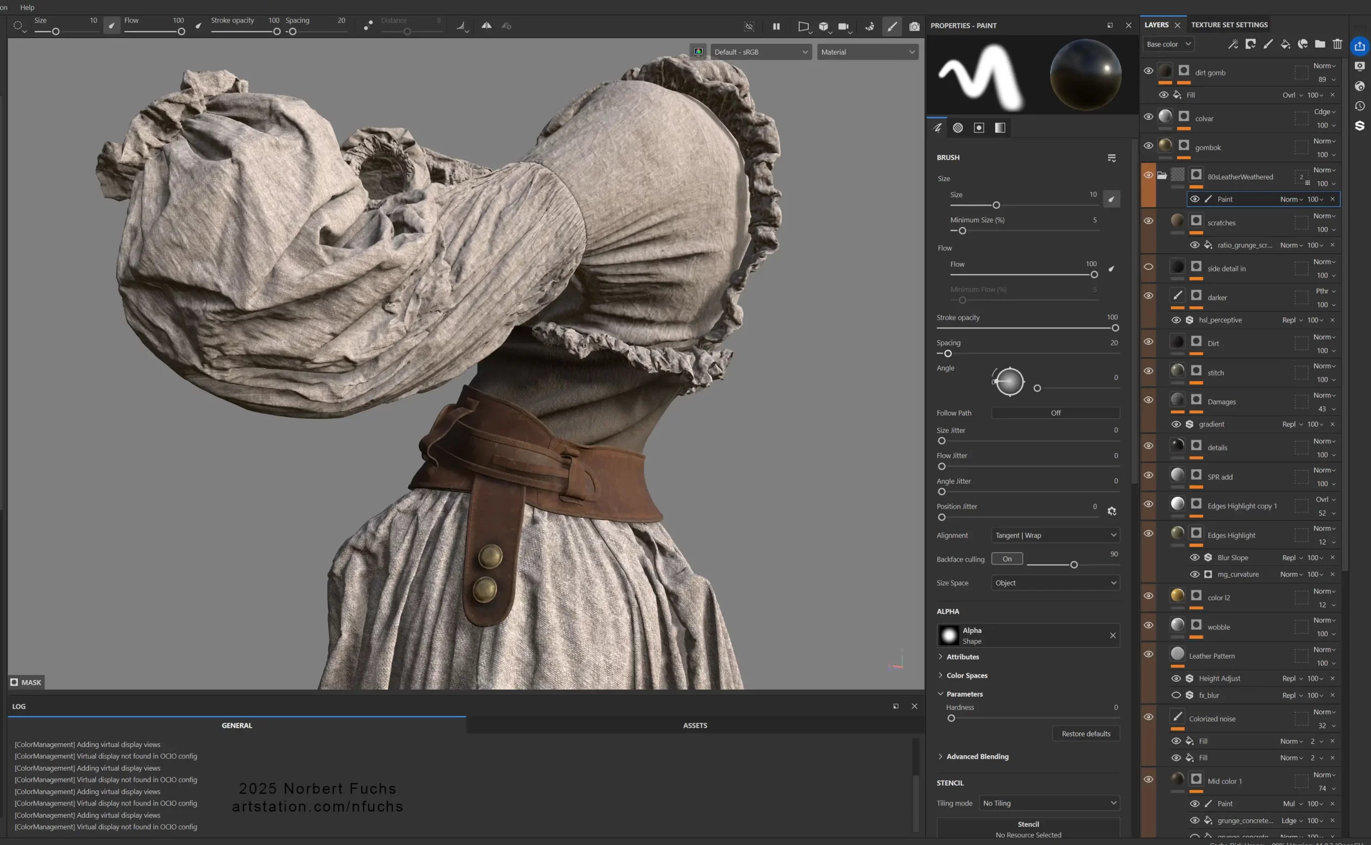The image size is (1371, 845).
Task: Select the Paint tool in the toolbar
Action: coord(892,26)
